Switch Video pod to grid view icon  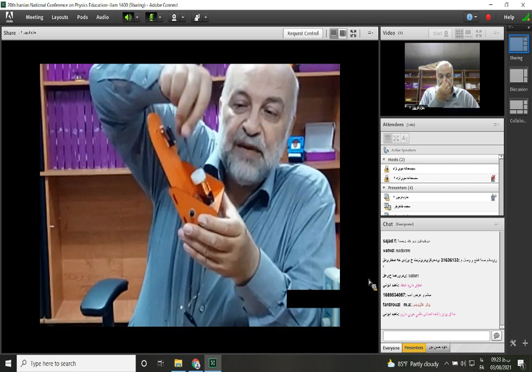459,33
